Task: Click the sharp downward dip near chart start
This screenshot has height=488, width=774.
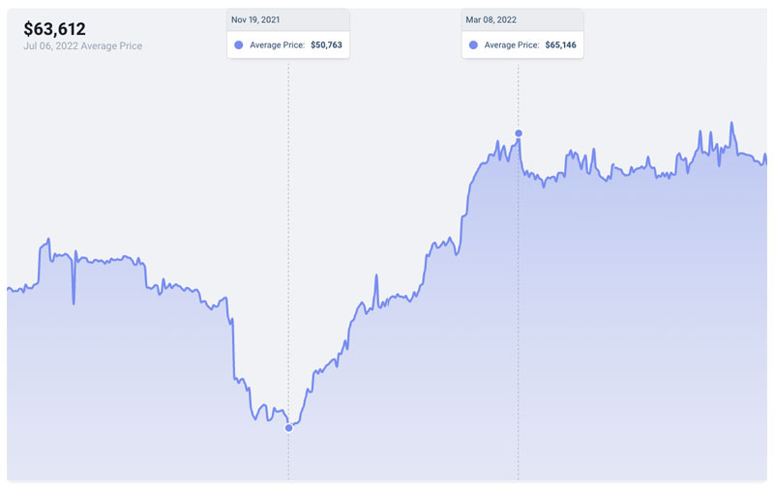Action: [74, 301]
